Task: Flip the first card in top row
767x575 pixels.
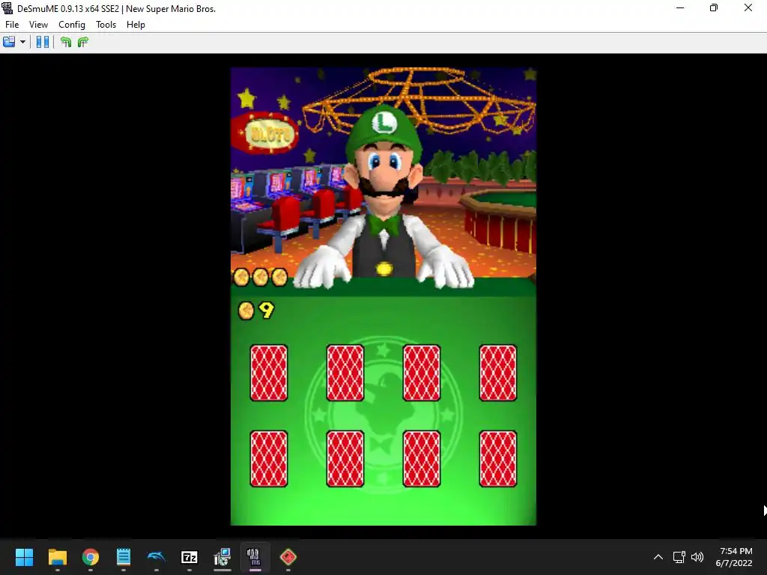Action: tap(269, 373)
